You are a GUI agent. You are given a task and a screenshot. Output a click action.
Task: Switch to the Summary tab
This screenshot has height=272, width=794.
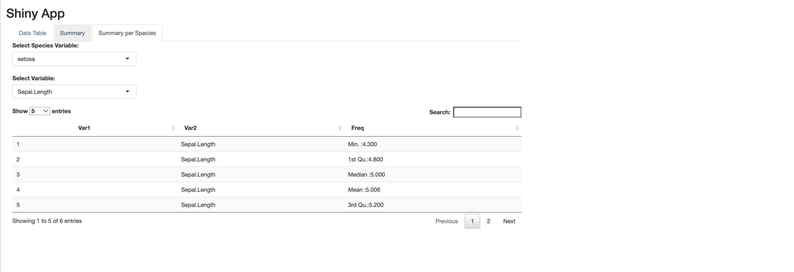pos(72,33)
